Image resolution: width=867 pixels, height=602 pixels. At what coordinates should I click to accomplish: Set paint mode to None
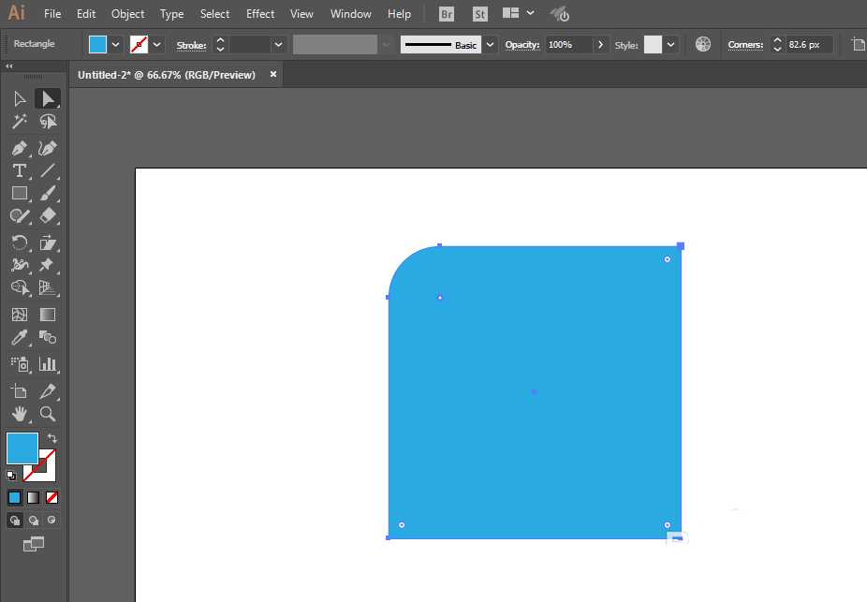[52, 497]
